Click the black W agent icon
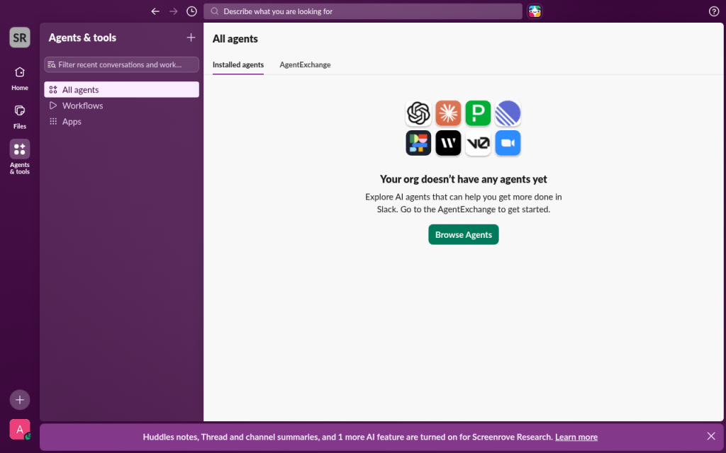 pyautogui.click(x=448, y=143)
